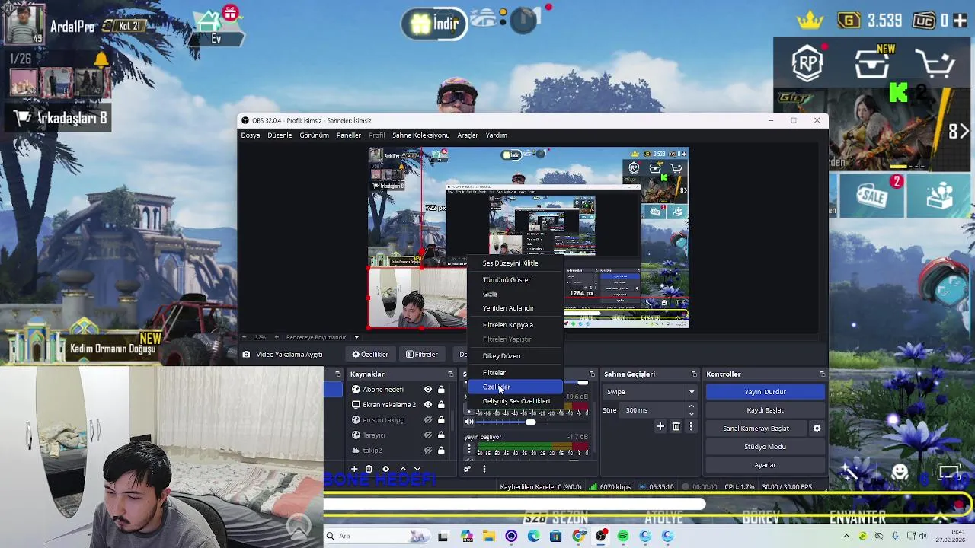
Task: Hide the Ekran Yakalama 2 source
Action: [428, 405]
